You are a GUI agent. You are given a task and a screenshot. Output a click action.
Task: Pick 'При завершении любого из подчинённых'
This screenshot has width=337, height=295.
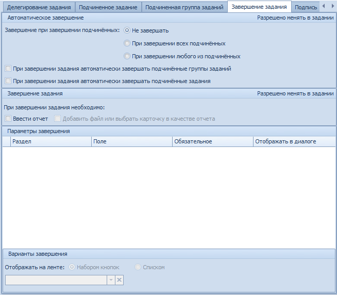pyautogui.click(x=127, y=56)
